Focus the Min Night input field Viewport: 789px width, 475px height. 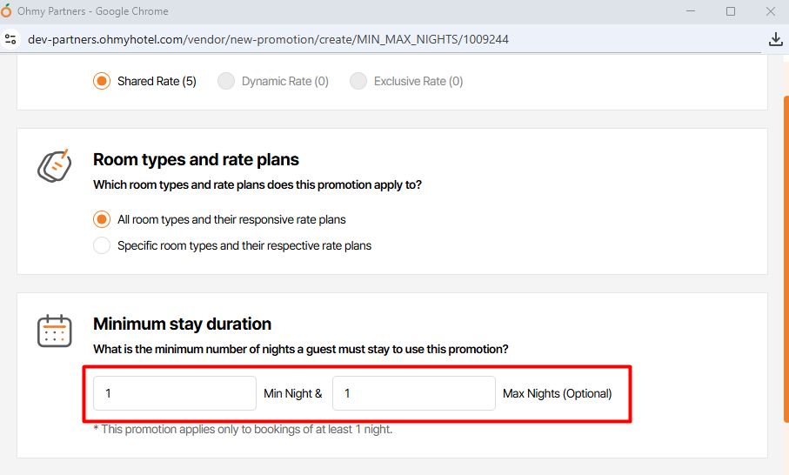175,393
